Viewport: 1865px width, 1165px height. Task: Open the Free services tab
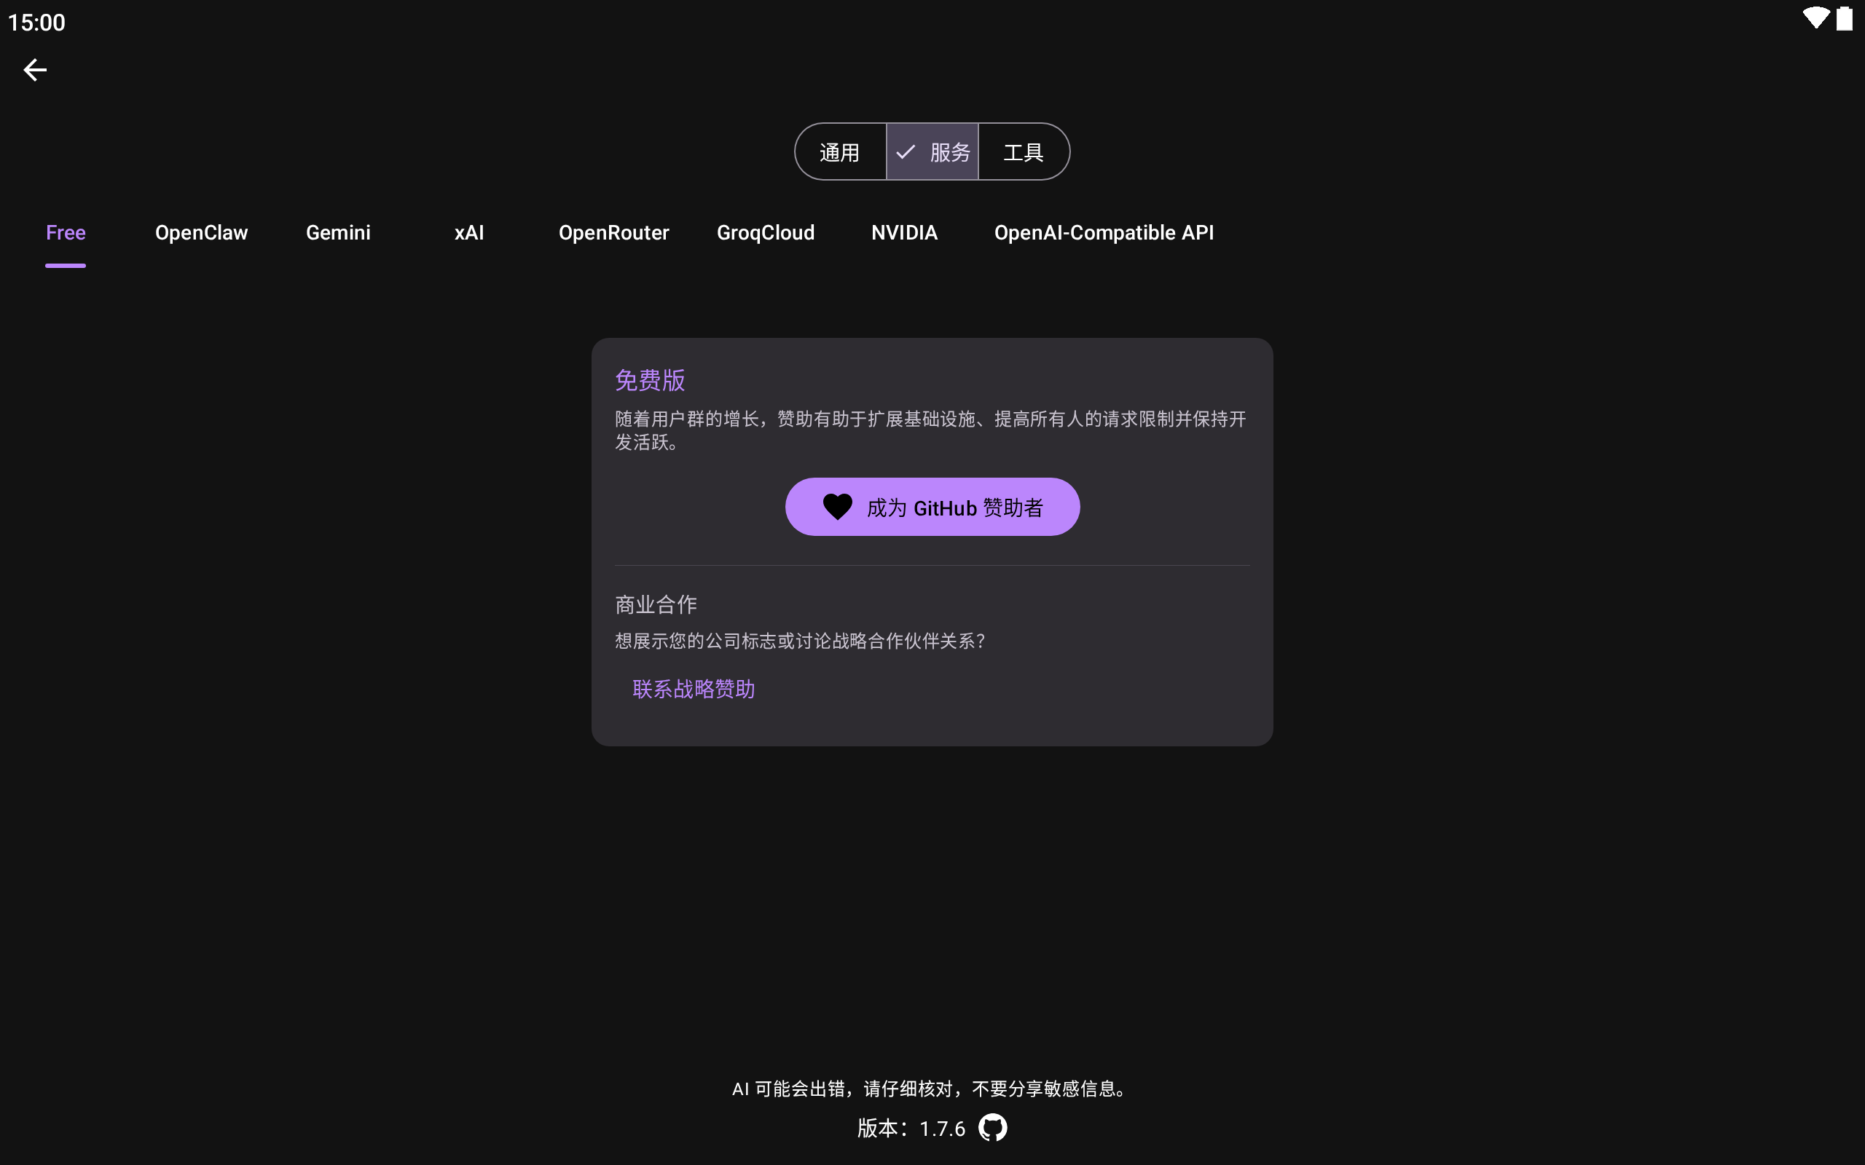tap(66, 233)
